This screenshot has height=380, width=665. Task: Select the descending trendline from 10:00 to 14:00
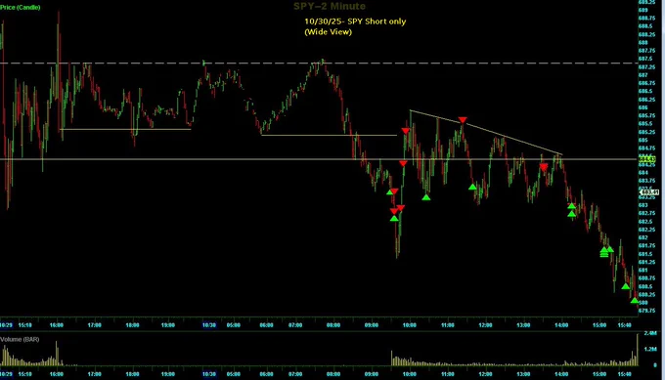pyautogui.click(x=486, y=132)
